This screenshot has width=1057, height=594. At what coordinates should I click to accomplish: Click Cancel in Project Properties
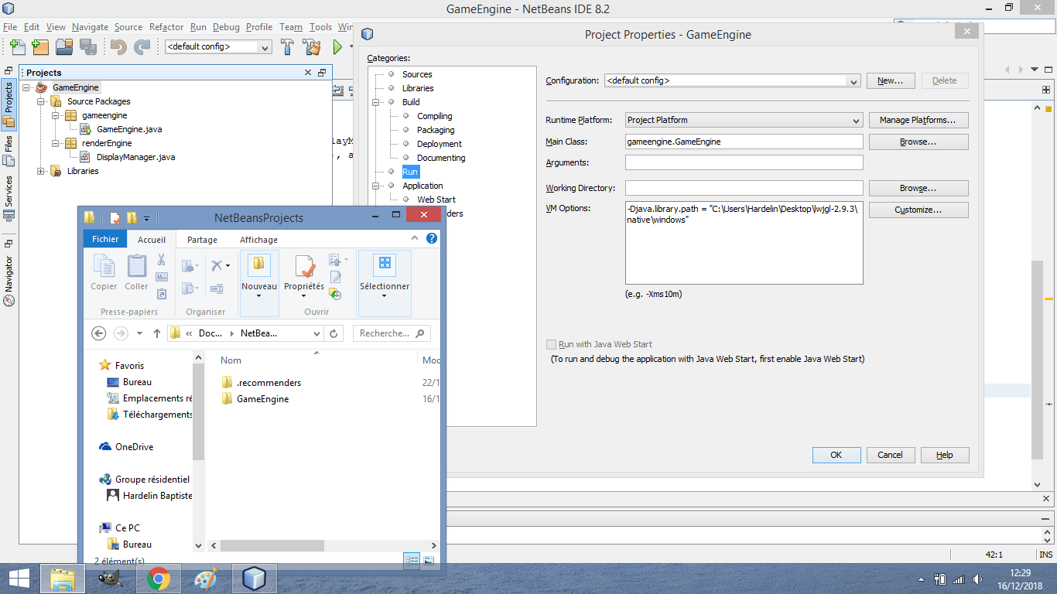pos(891,455)
